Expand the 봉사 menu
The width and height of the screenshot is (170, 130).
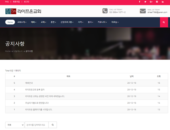[x=90, y=22]
